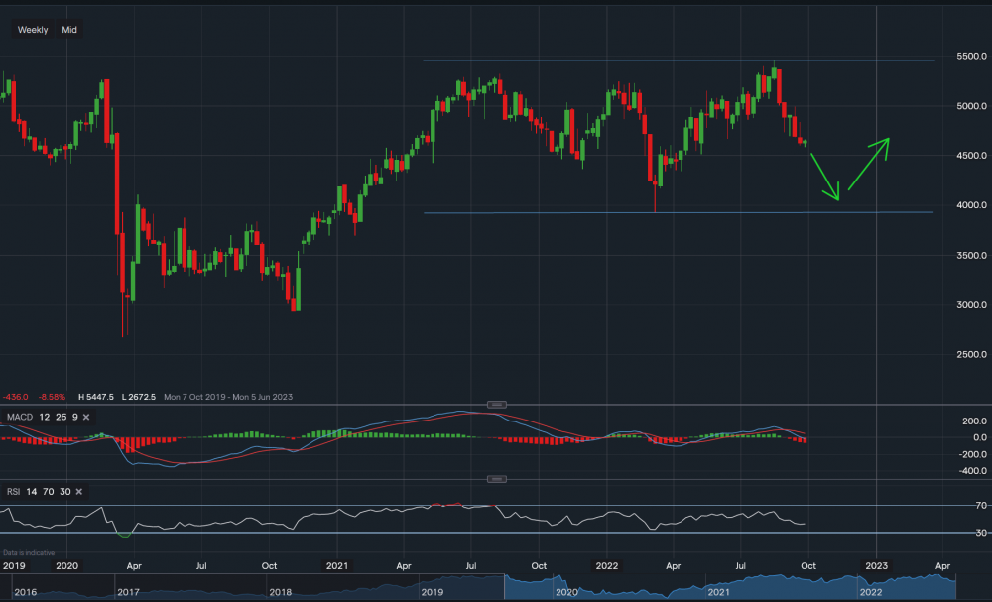The width and height of the screenshot is (992, 602).
Task: Remove the RSI indicator via its X icon
Action: coord(79,492)
